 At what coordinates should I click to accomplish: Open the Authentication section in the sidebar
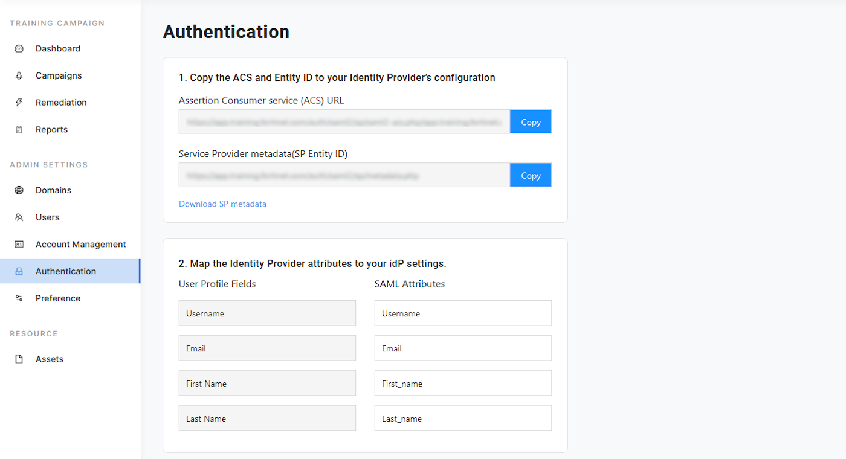click(x=66, y=271)
